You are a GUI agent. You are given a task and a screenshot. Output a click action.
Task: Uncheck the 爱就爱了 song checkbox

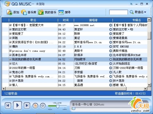pyautogui.click(x=10, y=33)
